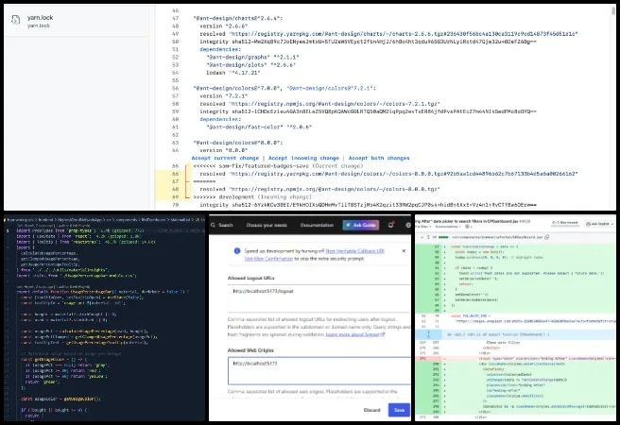The height and width of the screenshot is (425, 620).
Task: Expand hidden lines at the blue hunk header
Action: [428, 334]
